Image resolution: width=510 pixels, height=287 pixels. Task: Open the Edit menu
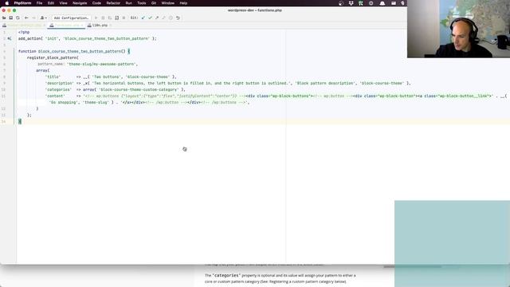51,3
